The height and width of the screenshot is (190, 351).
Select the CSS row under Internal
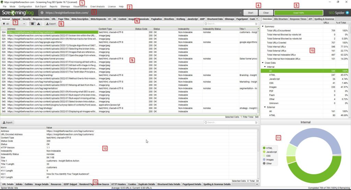tap(304, 83)
